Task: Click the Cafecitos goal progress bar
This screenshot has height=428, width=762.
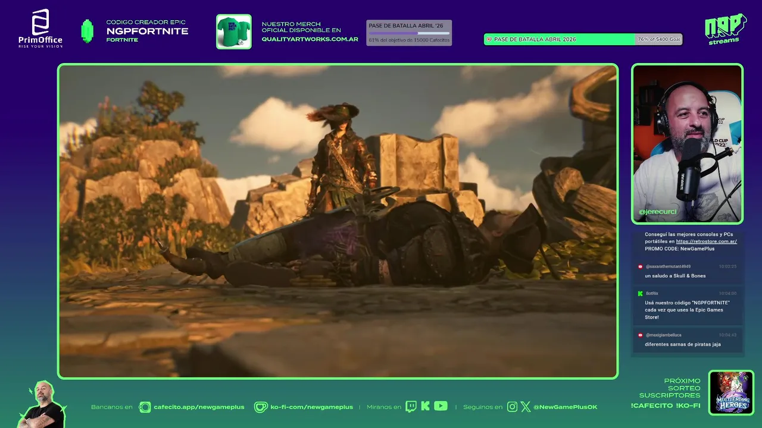Action: (409, 33)
